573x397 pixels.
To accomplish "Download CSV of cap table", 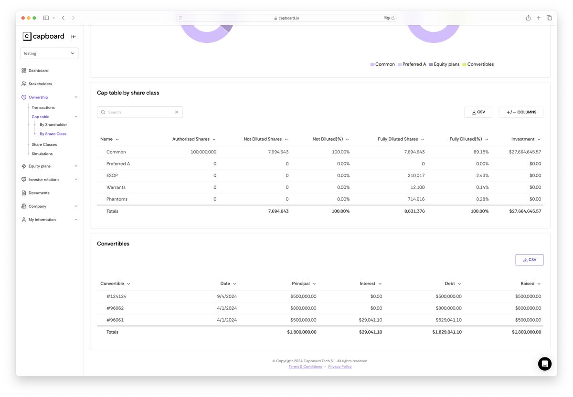I will click(478, 112).
